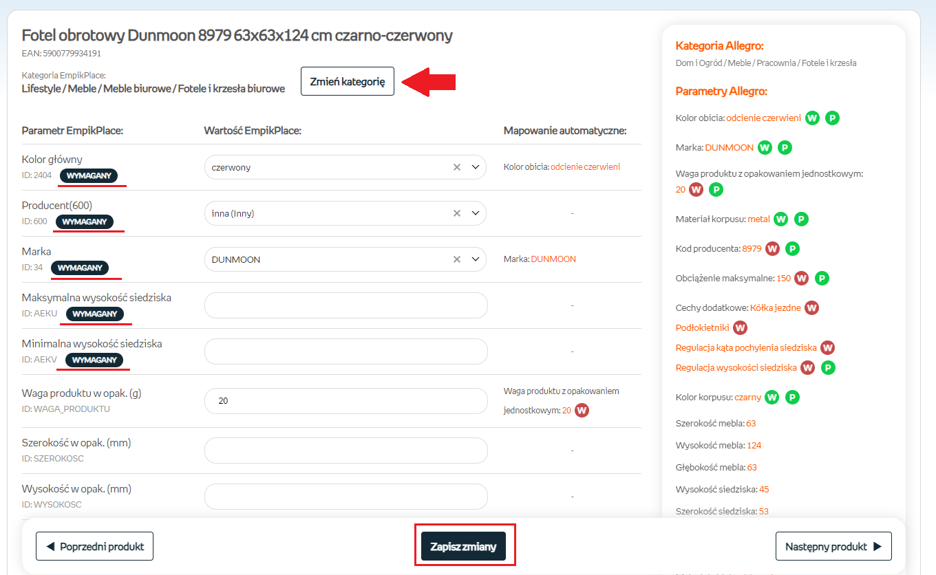Focus the Maksymalna wysokość siedziska field
936x575 pixels.
(x=345, y=305)
